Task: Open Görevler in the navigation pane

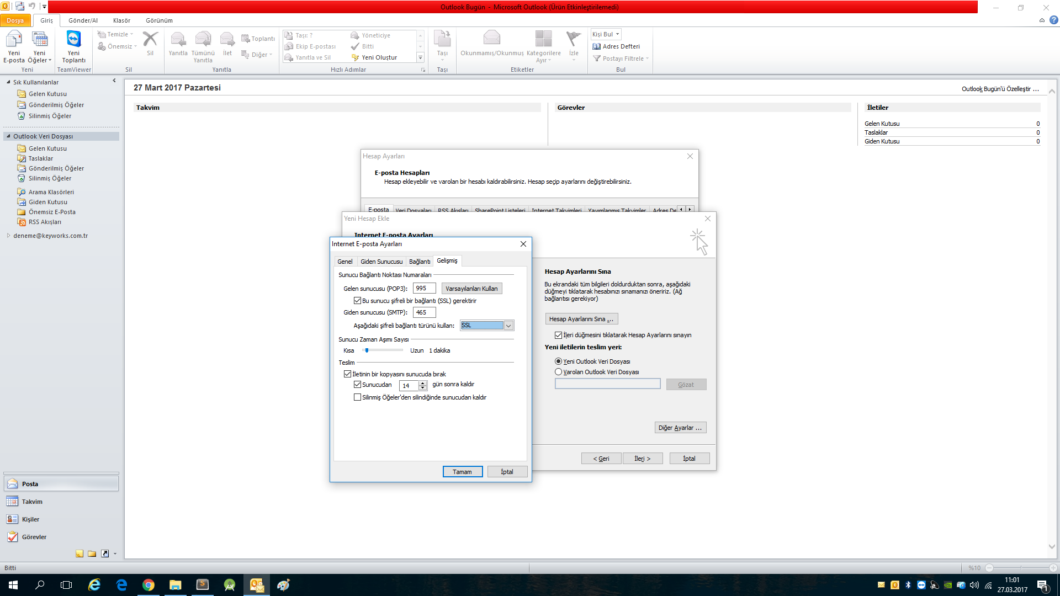Action: (61, 537)
